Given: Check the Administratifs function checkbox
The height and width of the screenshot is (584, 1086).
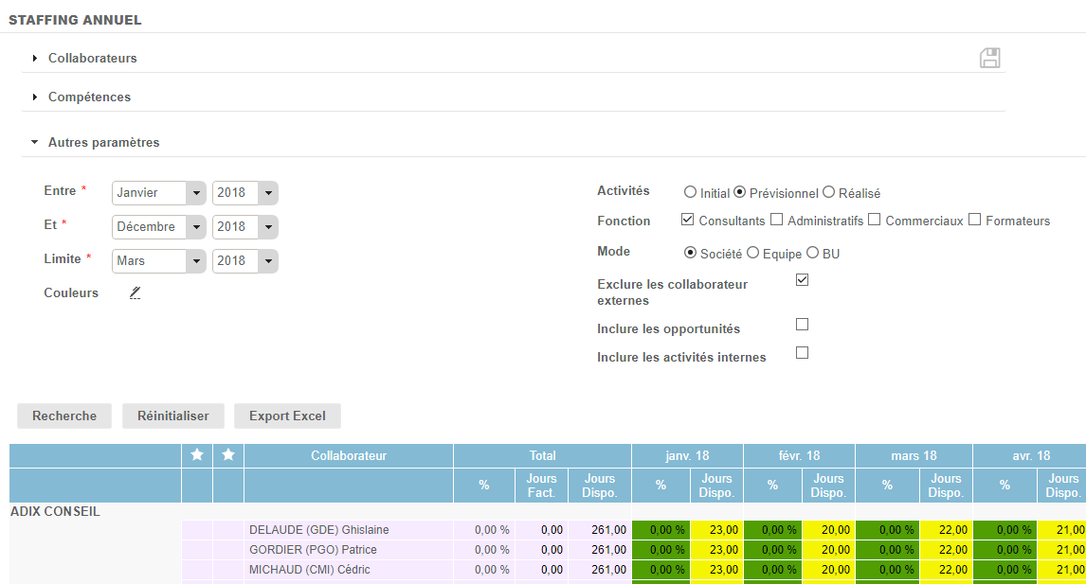Looking at the screenshot, I should 776,221.
